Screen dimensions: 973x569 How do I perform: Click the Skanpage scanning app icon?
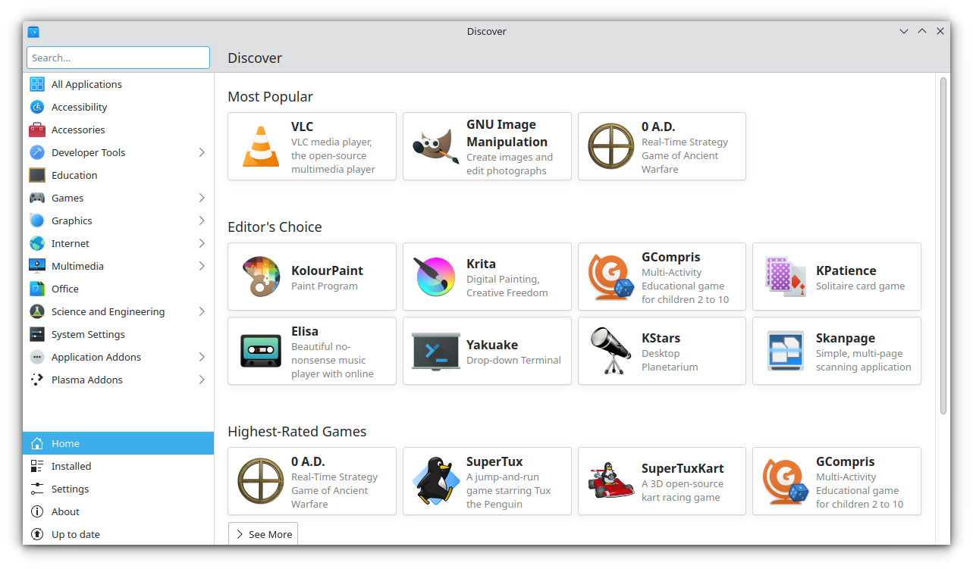tap(784, 351)
